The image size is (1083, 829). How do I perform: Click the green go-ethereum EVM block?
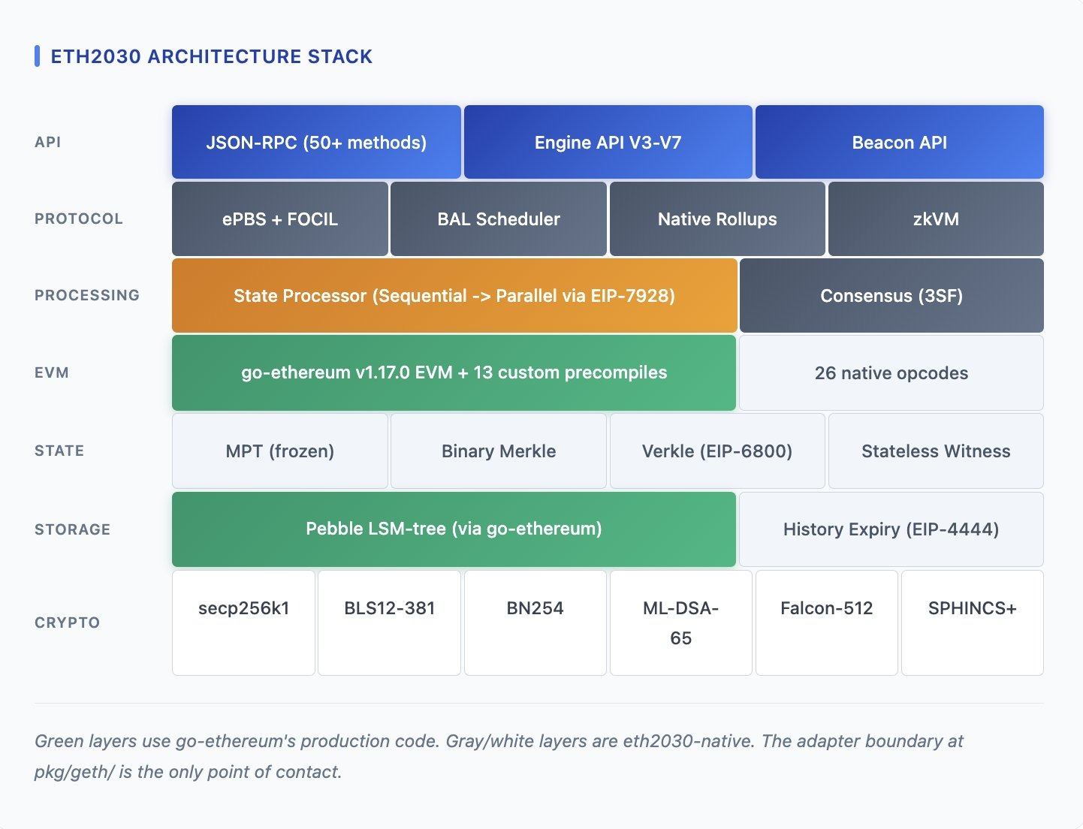[454, 373]
